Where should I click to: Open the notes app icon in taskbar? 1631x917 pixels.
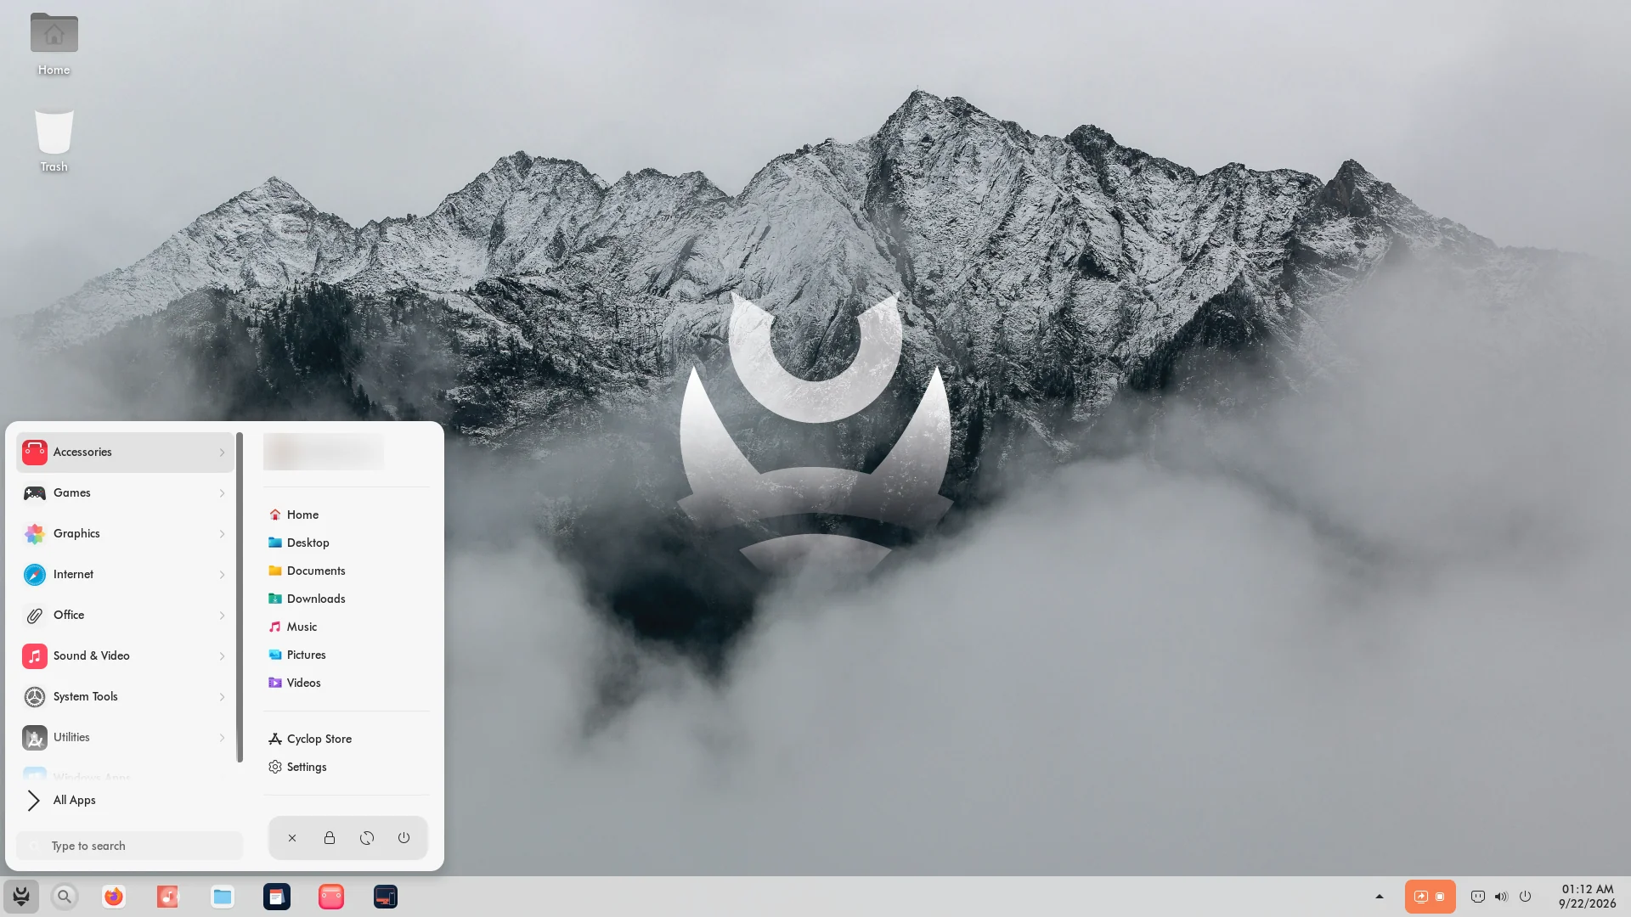276,897
